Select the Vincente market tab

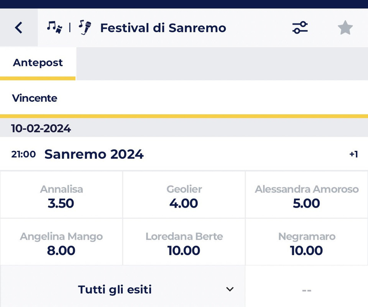[x=34, y=98]
